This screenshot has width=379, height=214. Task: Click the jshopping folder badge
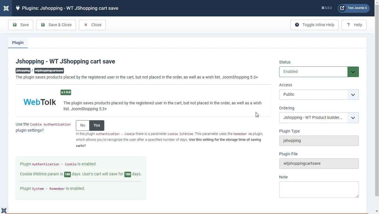pos(23,71)
